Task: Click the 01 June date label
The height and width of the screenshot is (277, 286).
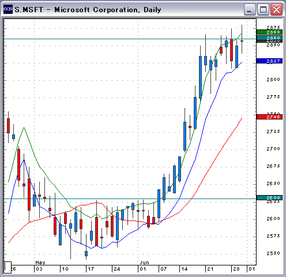Action: [x=143, y=269]
